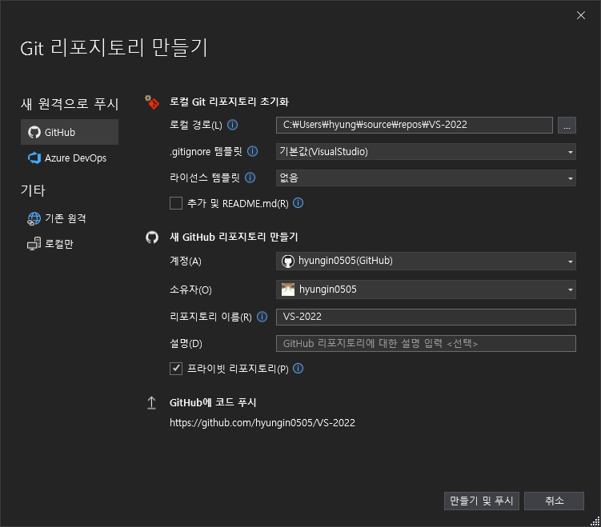Click the owner avatar thumbnail hyungin0505

click(288, 289)
